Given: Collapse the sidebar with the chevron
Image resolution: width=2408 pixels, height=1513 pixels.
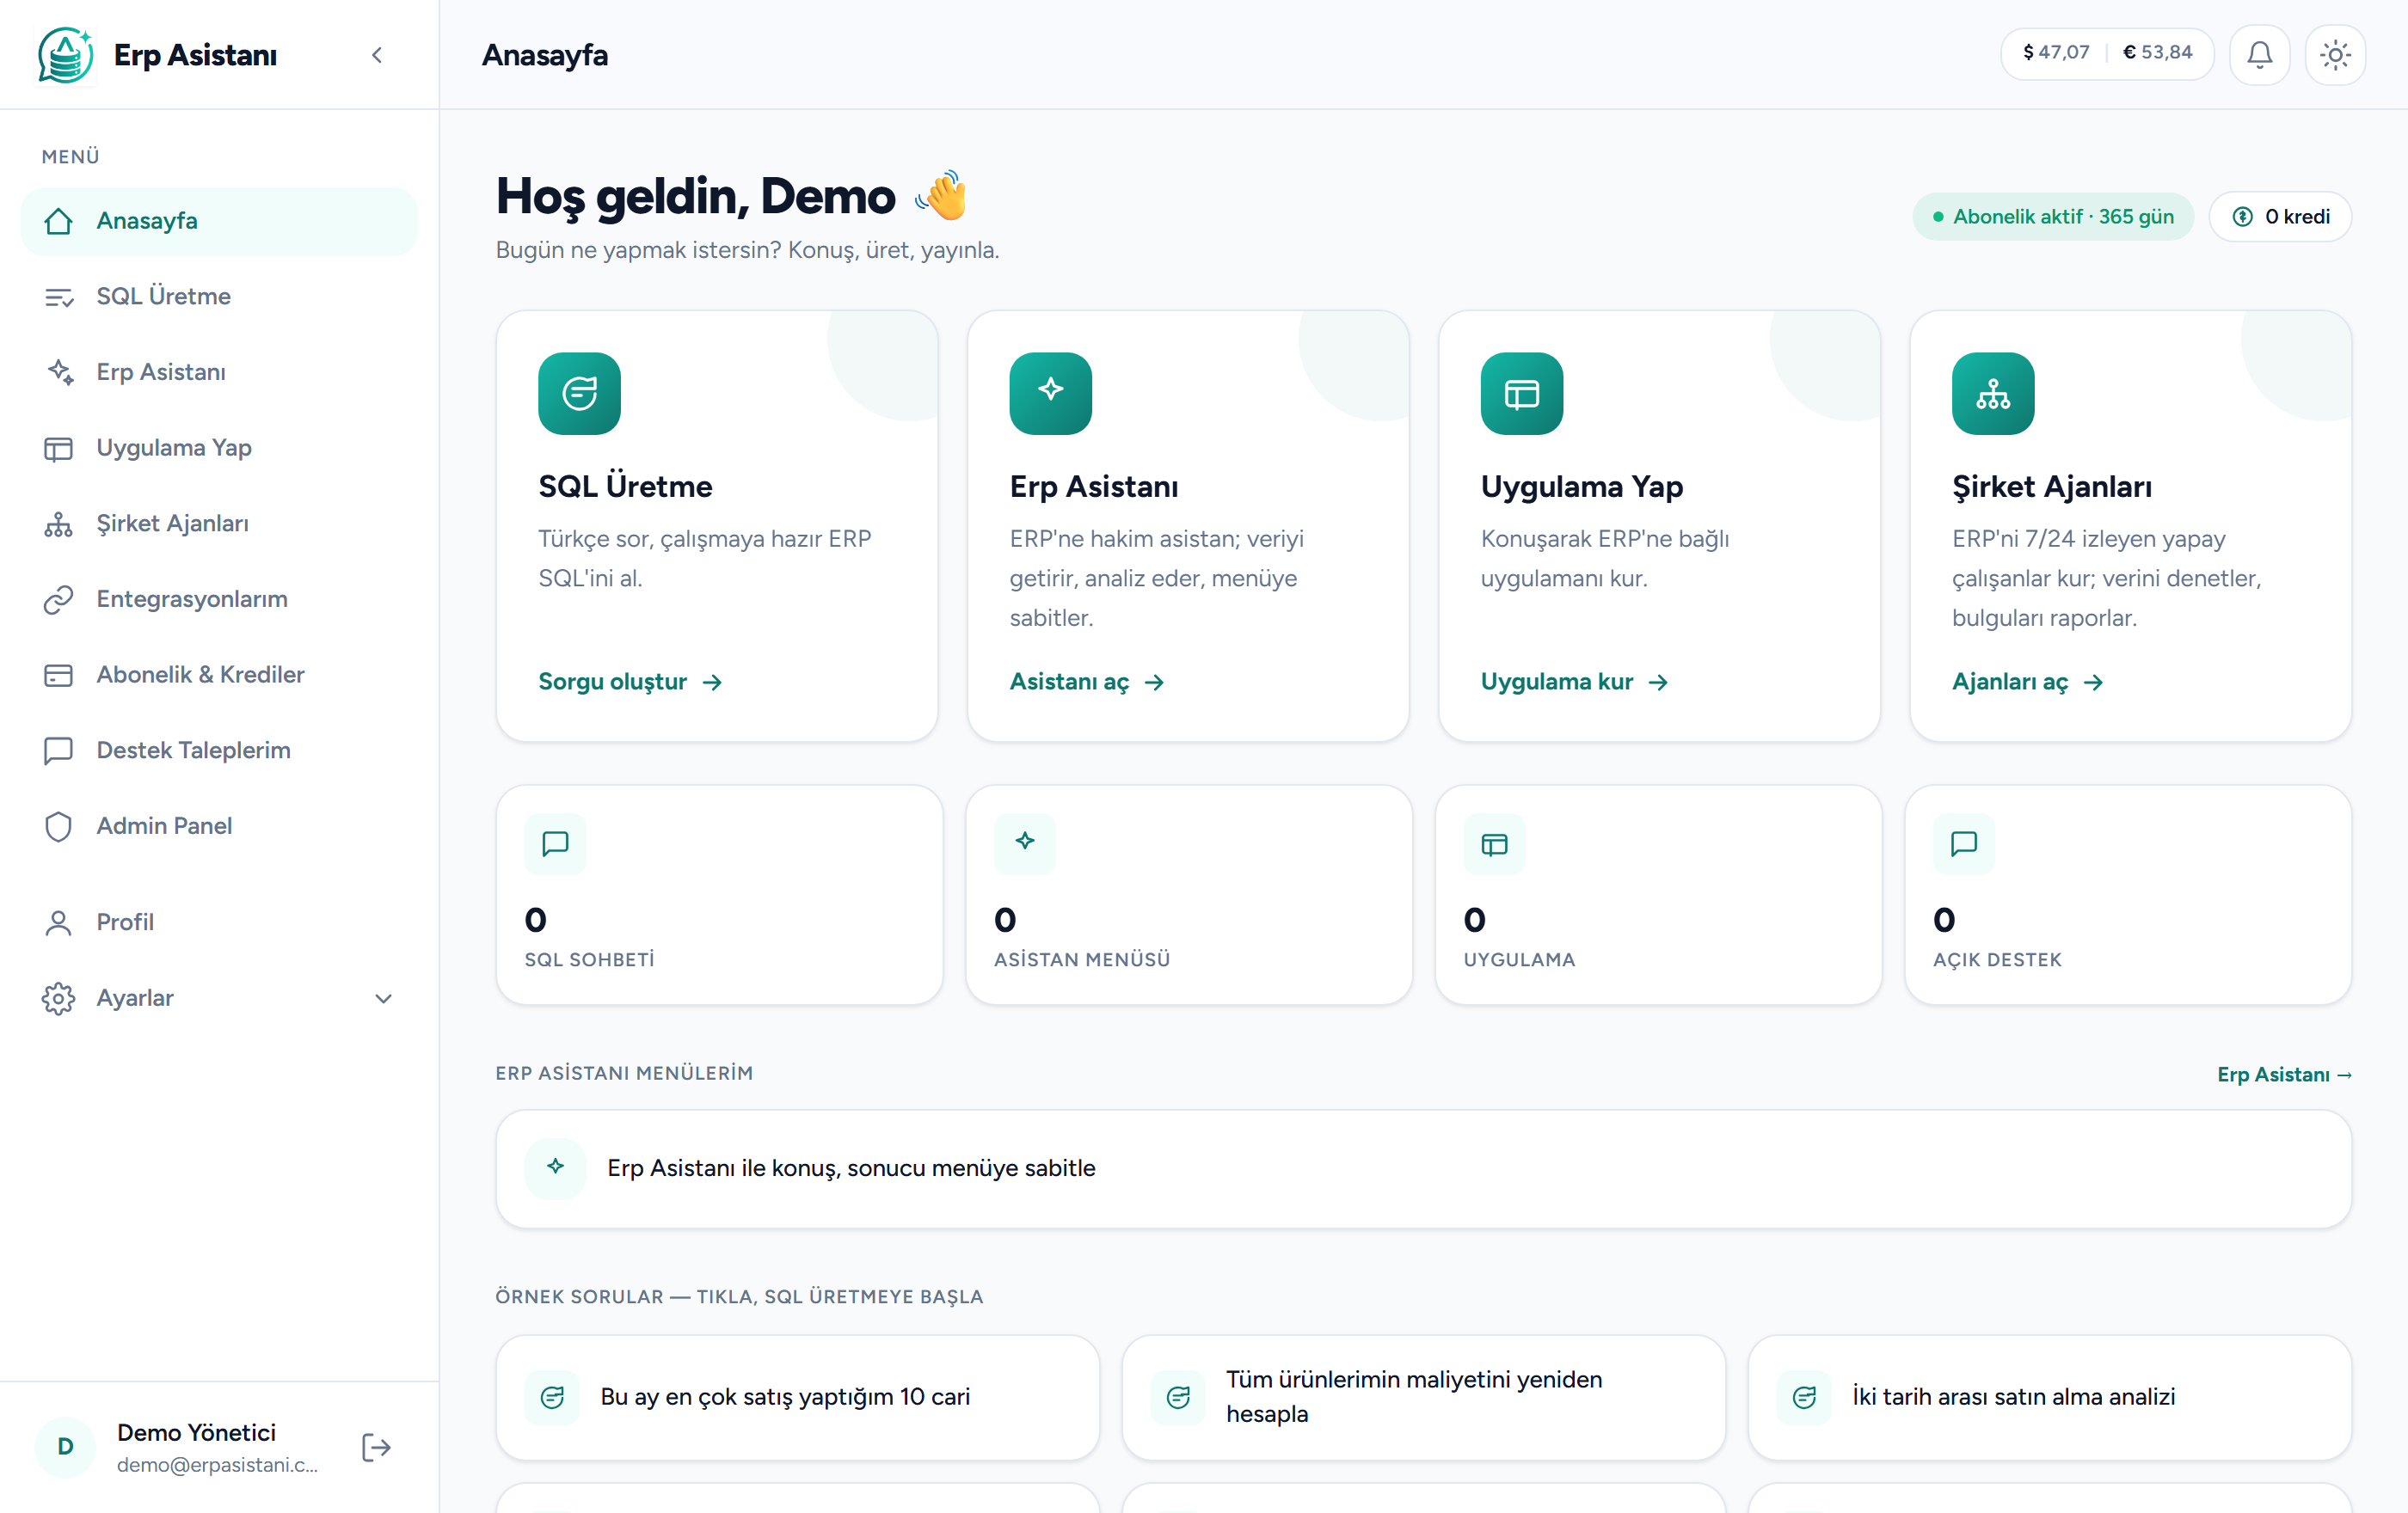Looking at the screenshot, I should click(x=377, y=55).
